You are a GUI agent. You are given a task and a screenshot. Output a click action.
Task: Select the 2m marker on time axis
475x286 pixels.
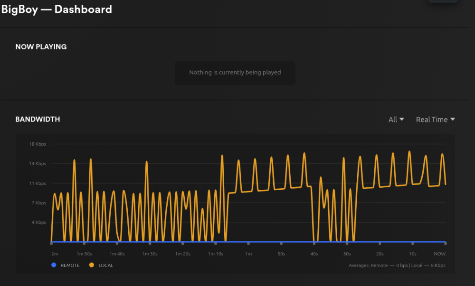point(55,254)
